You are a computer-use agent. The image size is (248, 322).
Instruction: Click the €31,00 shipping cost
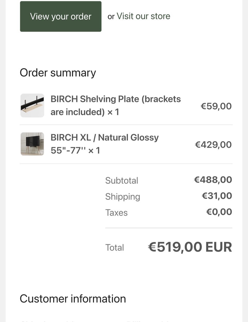pyautogui.click(x=217, y=196)
